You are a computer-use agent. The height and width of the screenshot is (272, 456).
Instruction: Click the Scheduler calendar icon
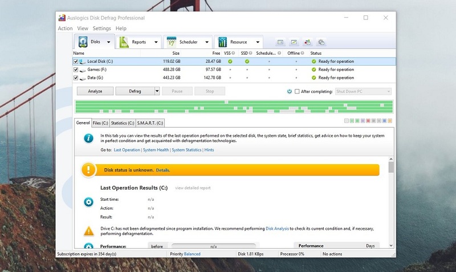tap(172, 42)
